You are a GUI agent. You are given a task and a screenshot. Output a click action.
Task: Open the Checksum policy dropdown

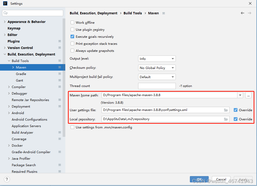[x=157, y=68]
